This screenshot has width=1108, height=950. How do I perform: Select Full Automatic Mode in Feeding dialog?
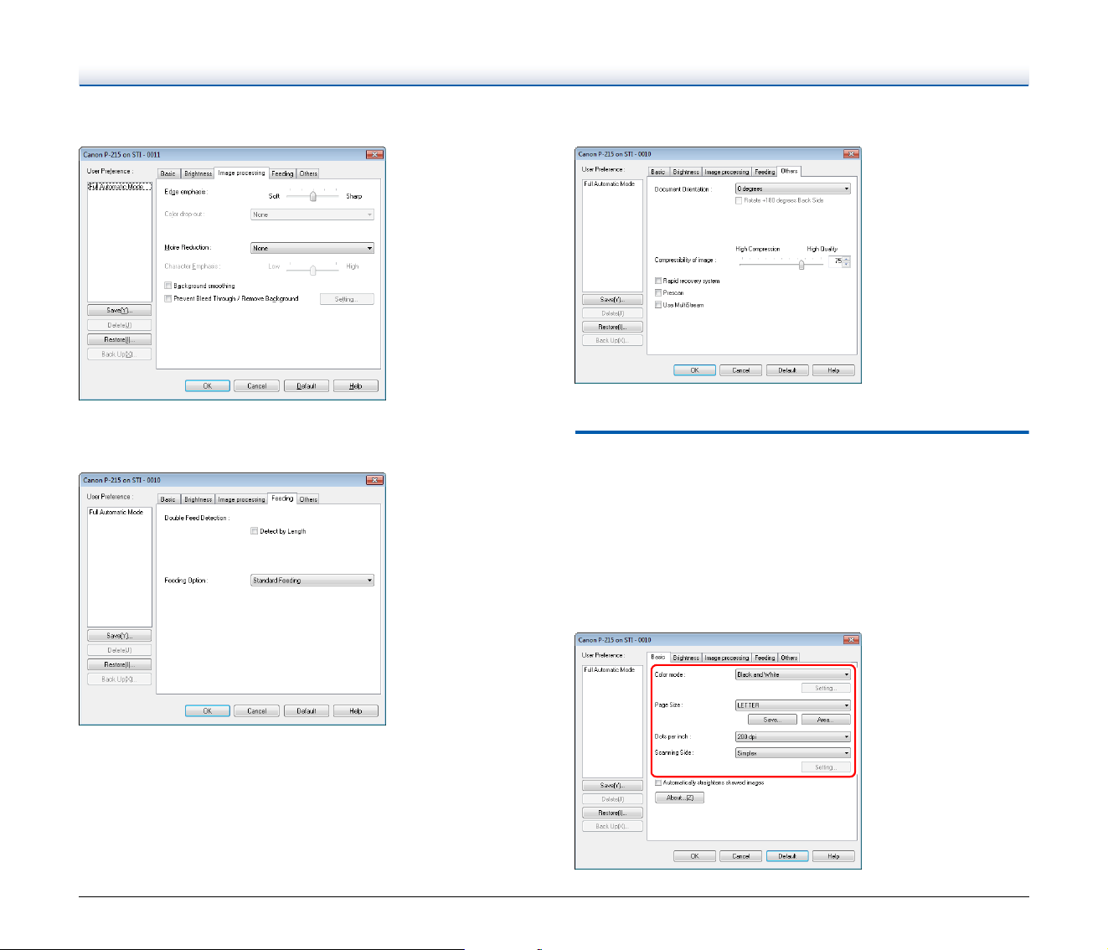116,512
